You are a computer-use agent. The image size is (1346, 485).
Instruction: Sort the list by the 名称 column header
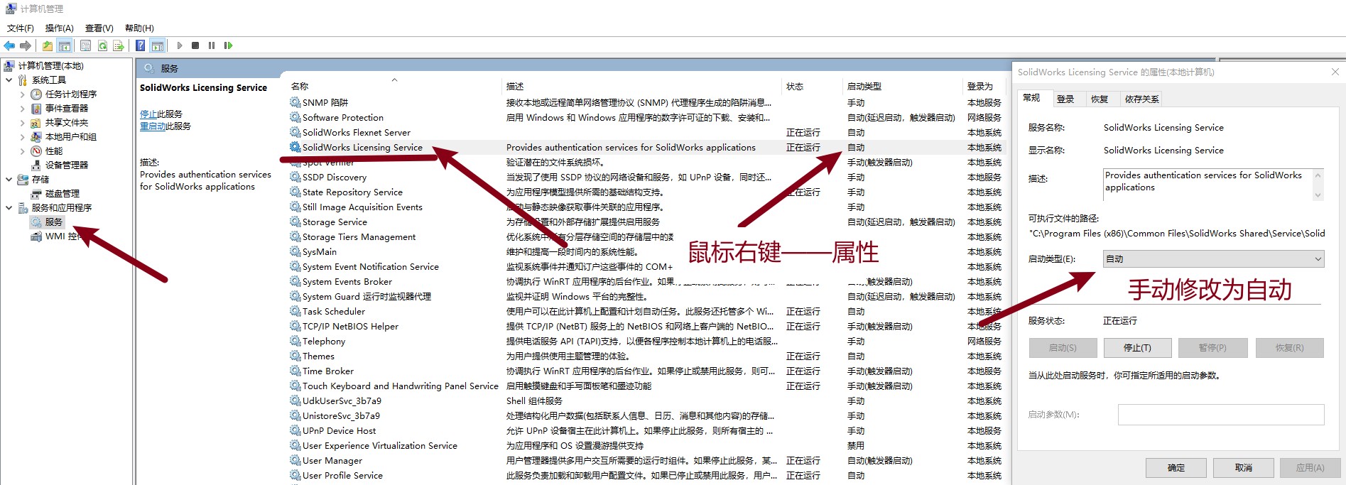tap(394, 86)
